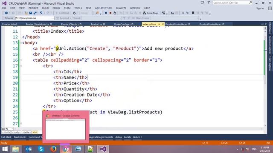Open the Navigate Backward dropdown arrow
The height and width of the screenshot is (153, 273).
click(9, 13)
